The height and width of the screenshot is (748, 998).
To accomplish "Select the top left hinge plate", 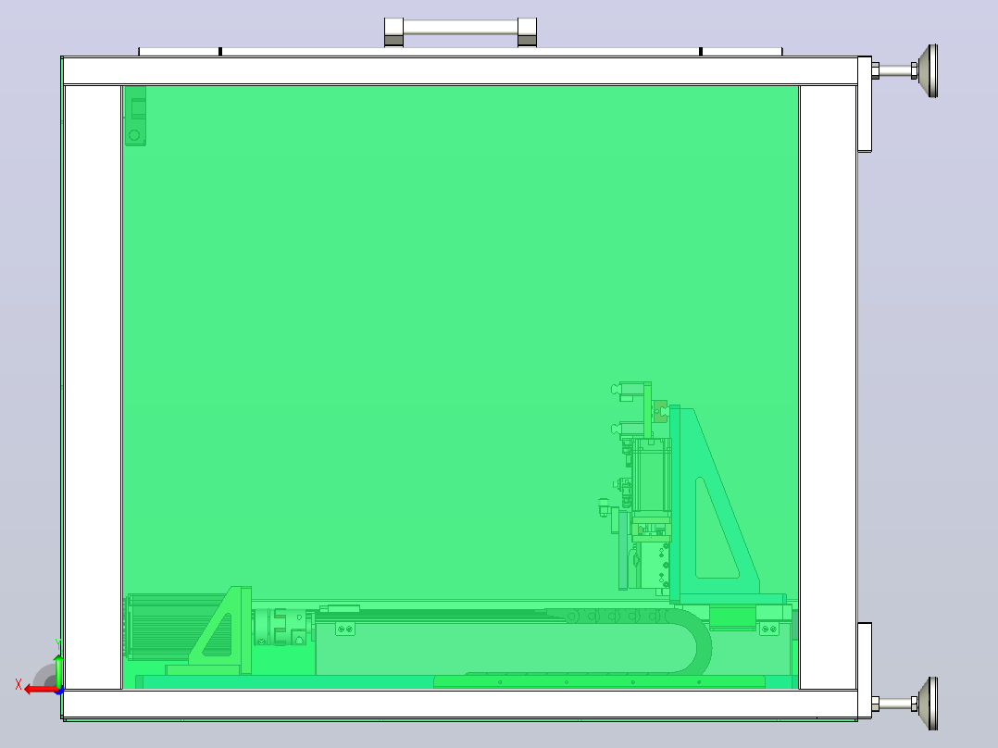I will click(180, 52).
